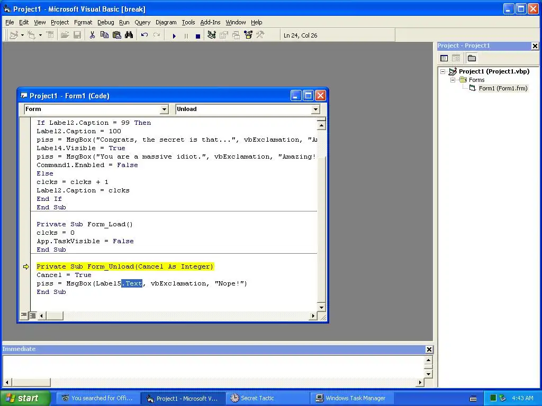Click inside the Immediate window text area
The width and height of the screenshot is (542, 406).
pos(214,367)
